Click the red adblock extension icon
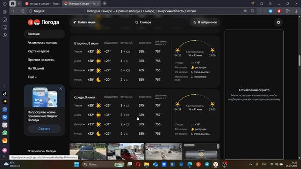The width and height of the screenshot is (301, 169). coord(279,11)
